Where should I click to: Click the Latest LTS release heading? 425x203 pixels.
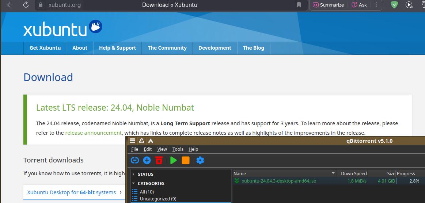coord(115,107)
